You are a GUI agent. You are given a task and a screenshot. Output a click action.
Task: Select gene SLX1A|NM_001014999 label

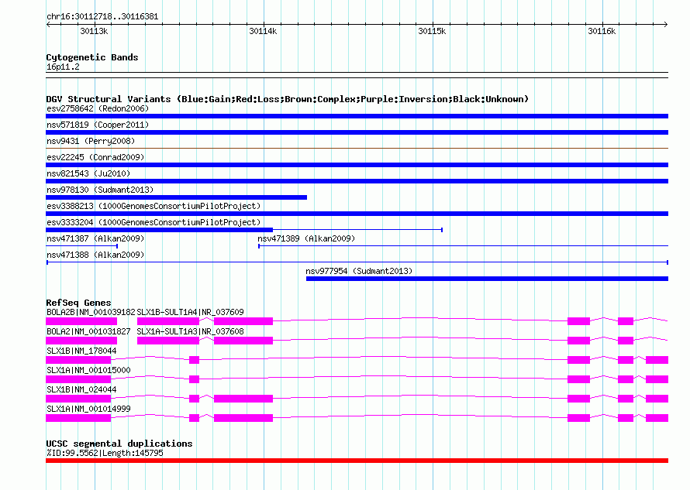88,409
